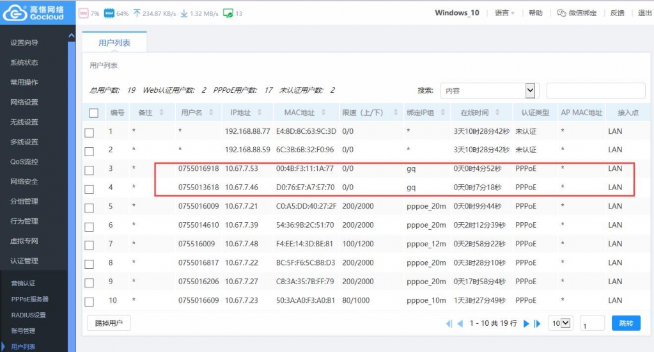
Task: Check the row 7 checkbox
Action: pos(90,246)
